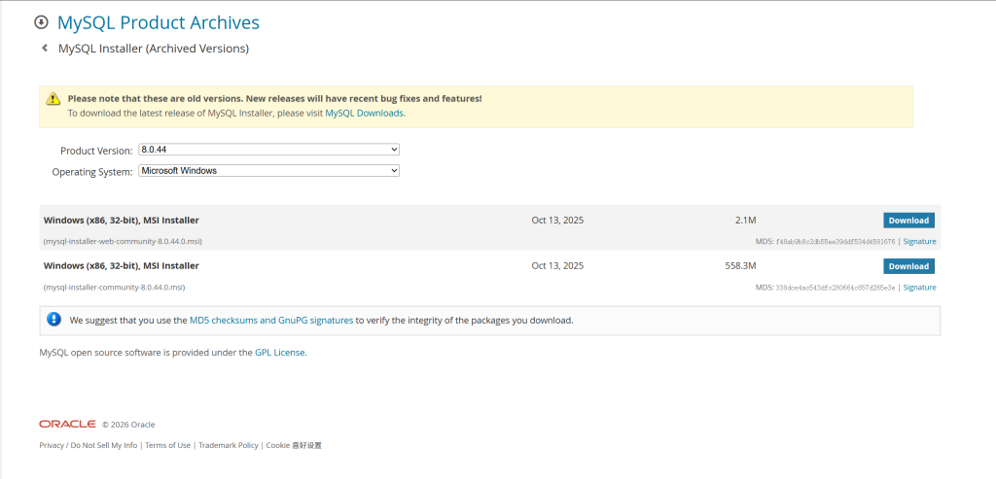Click the Oracle logo in footer
This screenshot has height=479, width=996.
click(67, 424)
